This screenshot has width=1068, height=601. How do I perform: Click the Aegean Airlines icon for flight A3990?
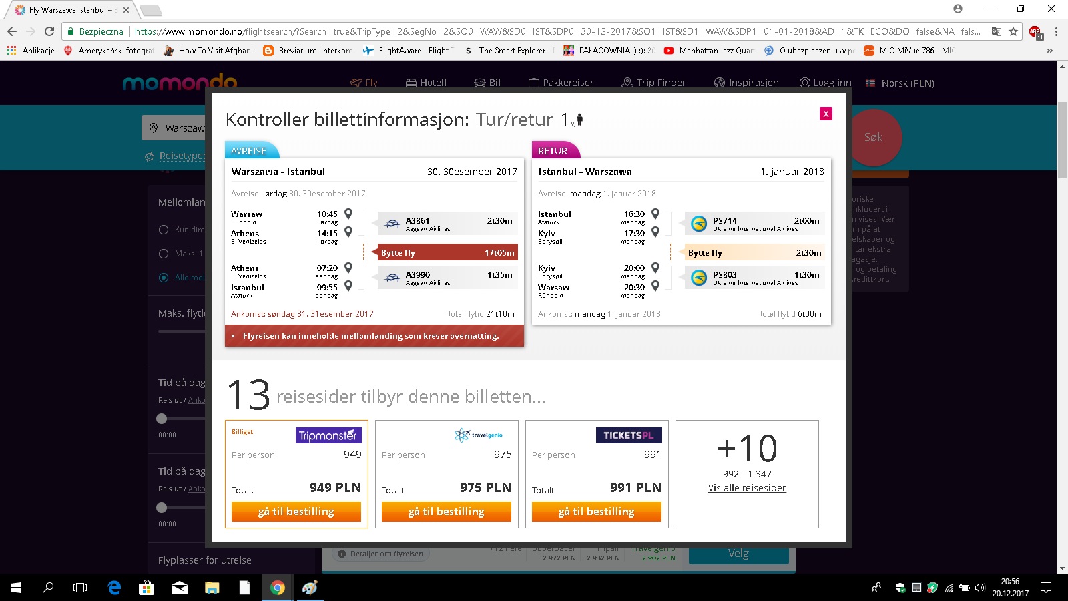point(393,278)
